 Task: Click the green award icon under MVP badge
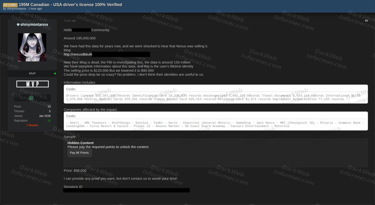tap(31, 98)
